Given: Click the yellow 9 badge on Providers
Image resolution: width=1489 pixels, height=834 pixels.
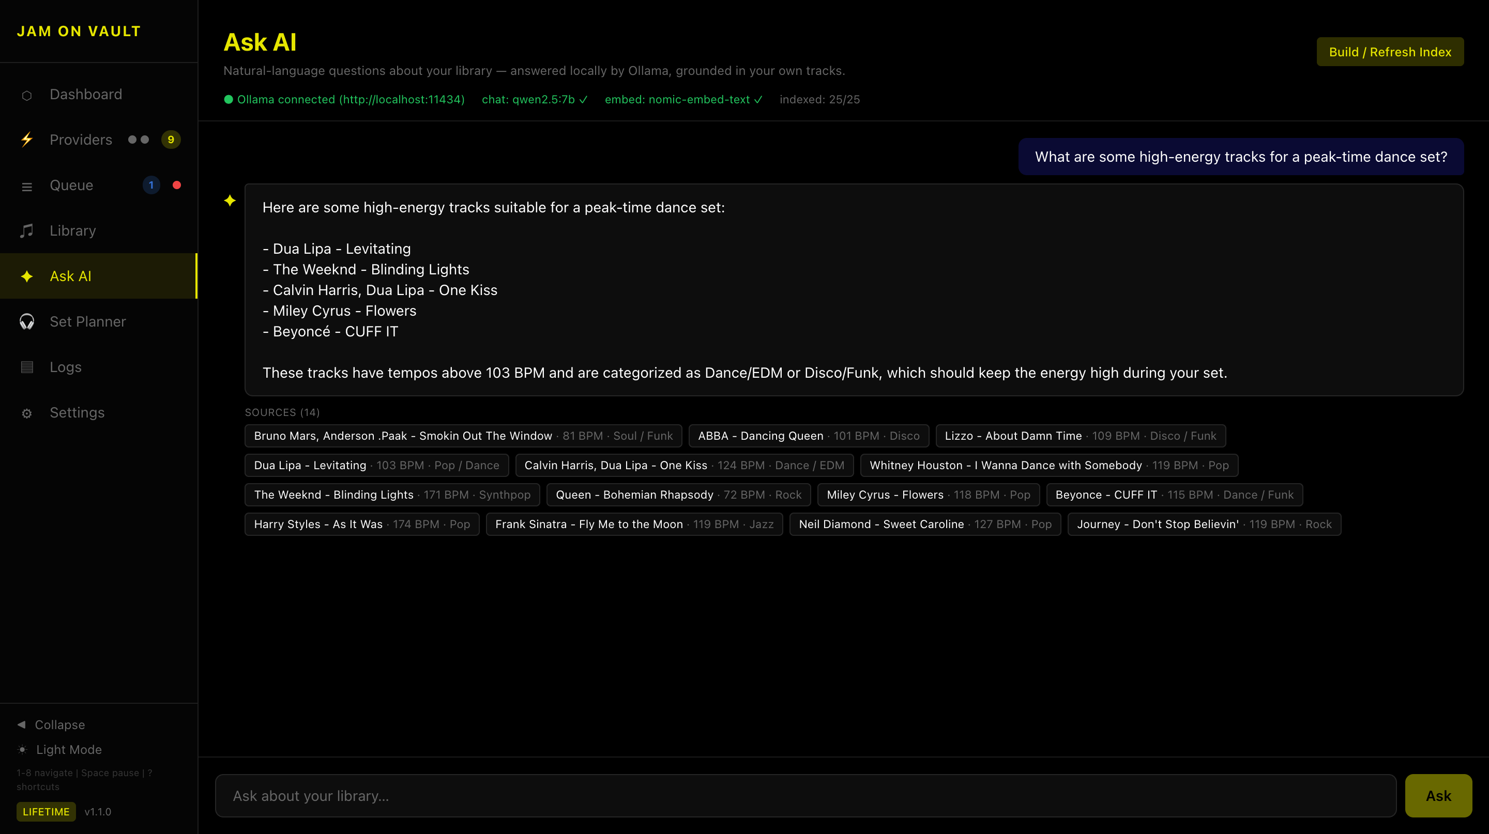Looking at the screenshot, I should click(171, 139).
